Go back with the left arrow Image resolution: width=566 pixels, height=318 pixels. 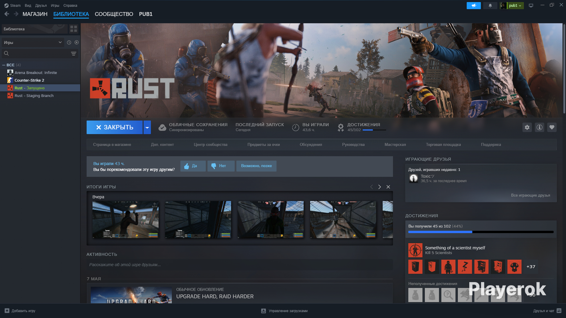tap(7, 14)
